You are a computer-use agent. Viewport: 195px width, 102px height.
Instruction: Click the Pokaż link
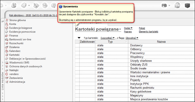point(142,28)
